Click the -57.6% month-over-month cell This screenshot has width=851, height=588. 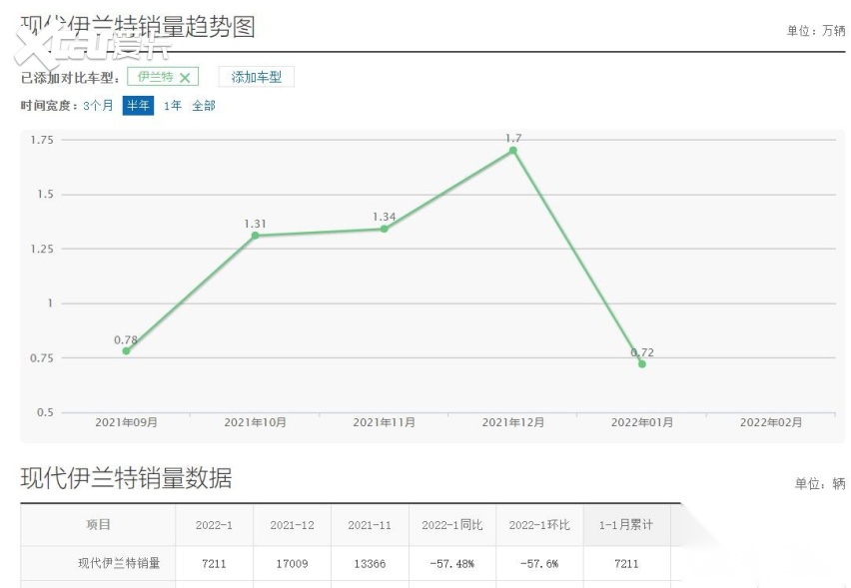pos(539,564)
